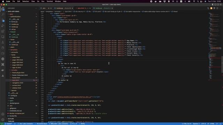
Task: Click the Ln, Col cursor position status item
Action: click(186, 124)
